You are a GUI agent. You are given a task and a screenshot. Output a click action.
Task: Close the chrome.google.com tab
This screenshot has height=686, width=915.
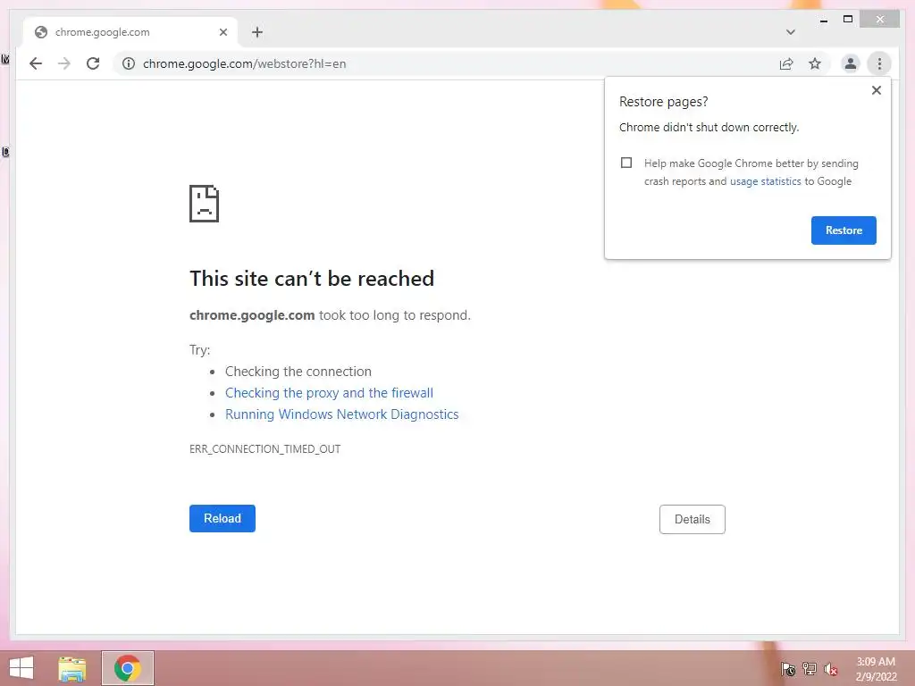coord(222,32)
